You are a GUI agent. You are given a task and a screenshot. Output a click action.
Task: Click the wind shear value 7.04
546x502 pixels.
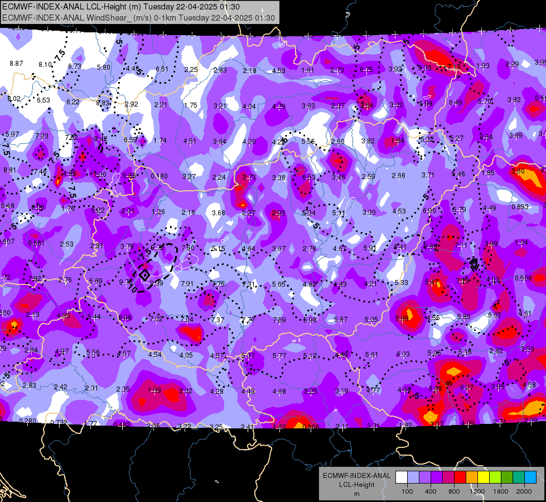click(187, 319)
